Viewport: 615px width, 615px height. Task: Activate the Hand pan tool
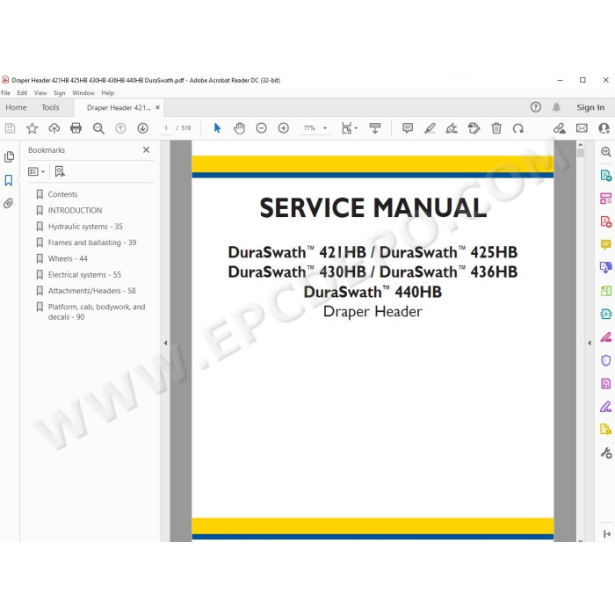pos(239,128)
